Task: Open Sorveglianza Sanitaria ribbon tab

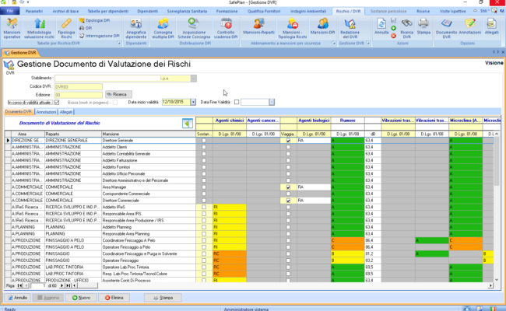Action: tap(187, 12)
